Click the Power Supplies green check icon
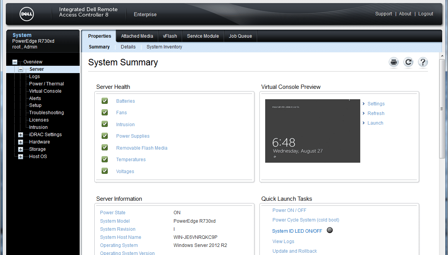448x255 pixels. (x=105, y=136)
